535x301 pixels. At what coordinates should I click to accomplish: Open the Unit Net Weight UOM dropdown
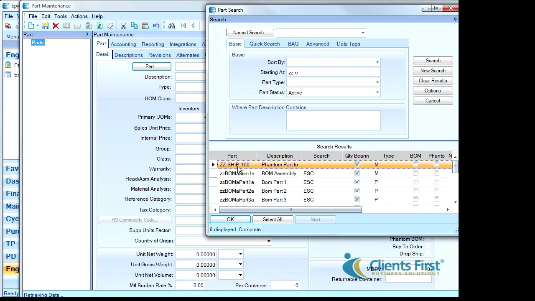tap(240, 254)
